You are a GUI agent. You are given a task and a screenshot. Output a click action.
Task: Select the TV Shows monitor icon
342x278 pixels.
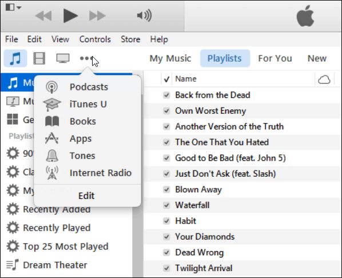point(63,58)
